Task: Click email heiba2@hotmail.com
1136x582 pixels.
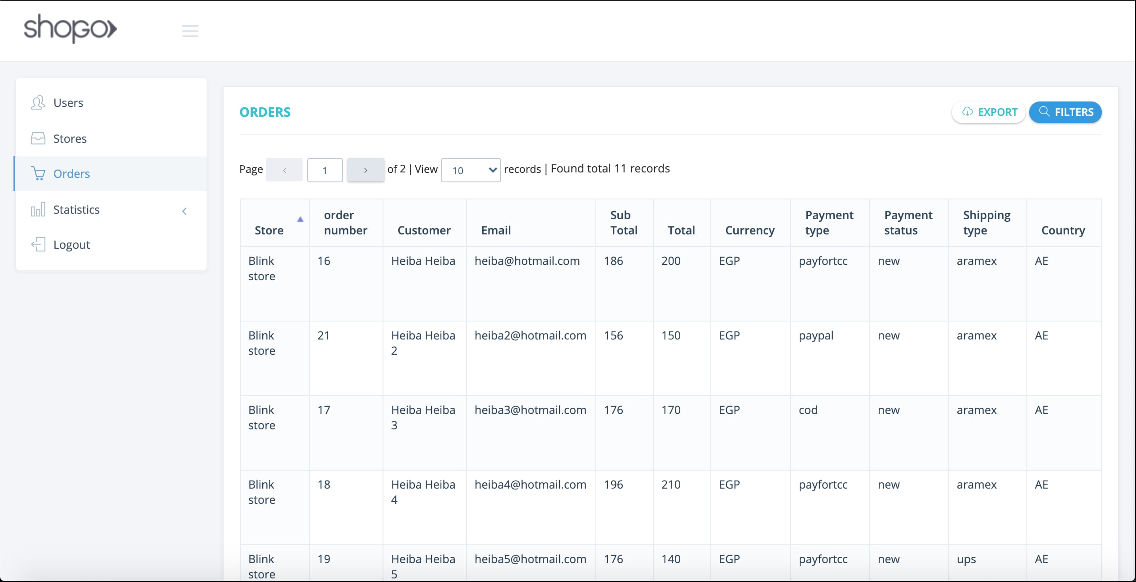Action: [530, 335]
